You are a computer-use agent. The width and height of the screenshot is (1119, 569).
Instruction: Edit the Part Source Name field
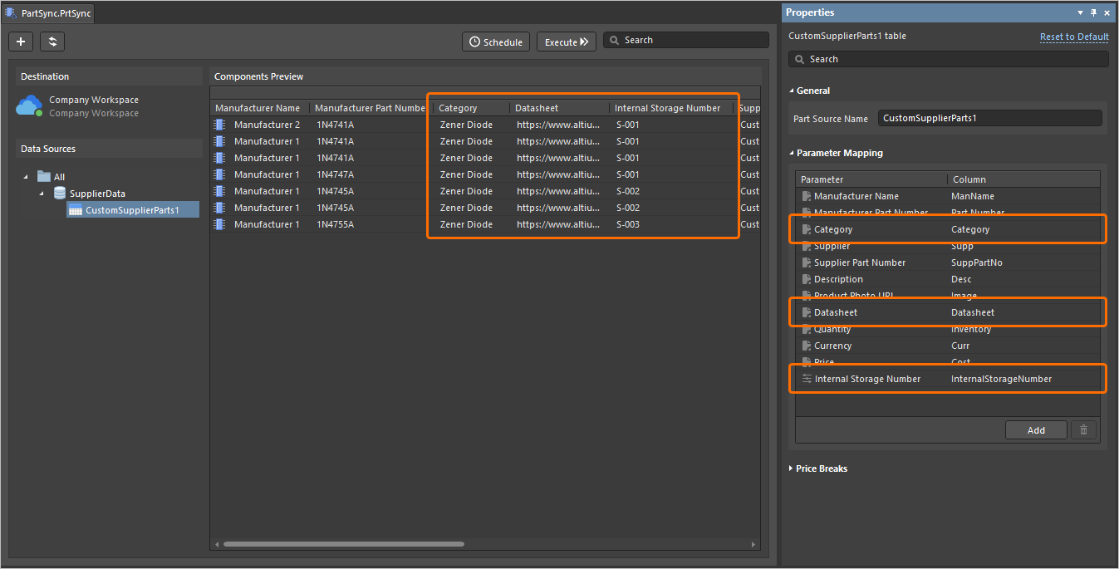point(989,118)
